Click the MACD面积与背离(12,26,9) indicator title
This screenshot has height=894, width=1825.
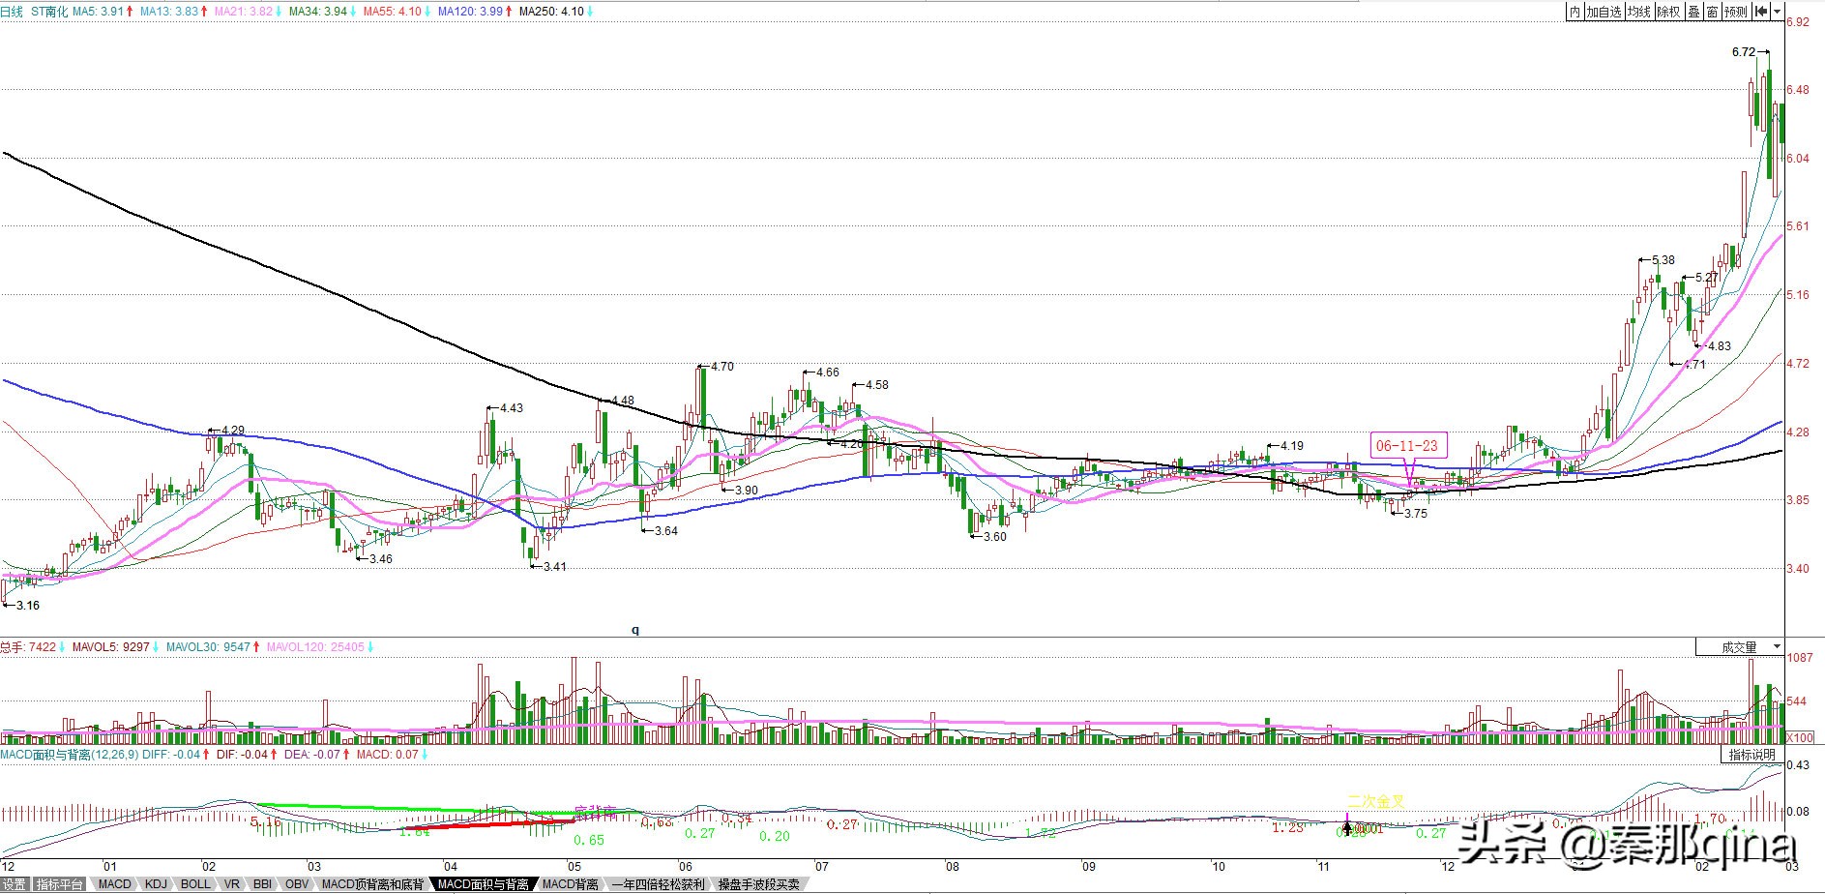[70, 755]
